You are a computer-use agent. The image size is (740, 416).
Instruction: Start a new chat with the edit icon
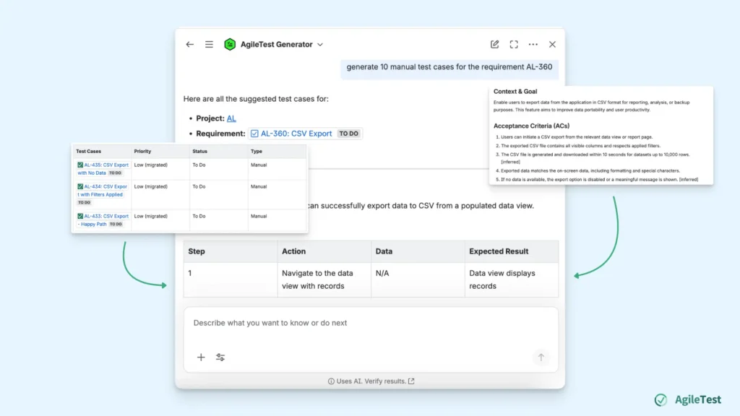[x=494, y=44]
